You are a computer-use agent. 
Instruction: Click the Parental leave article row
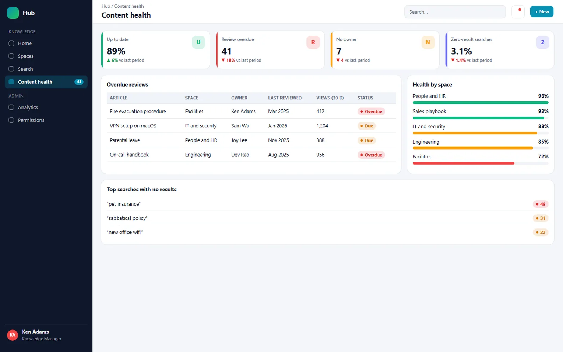(x=251, y=140)
